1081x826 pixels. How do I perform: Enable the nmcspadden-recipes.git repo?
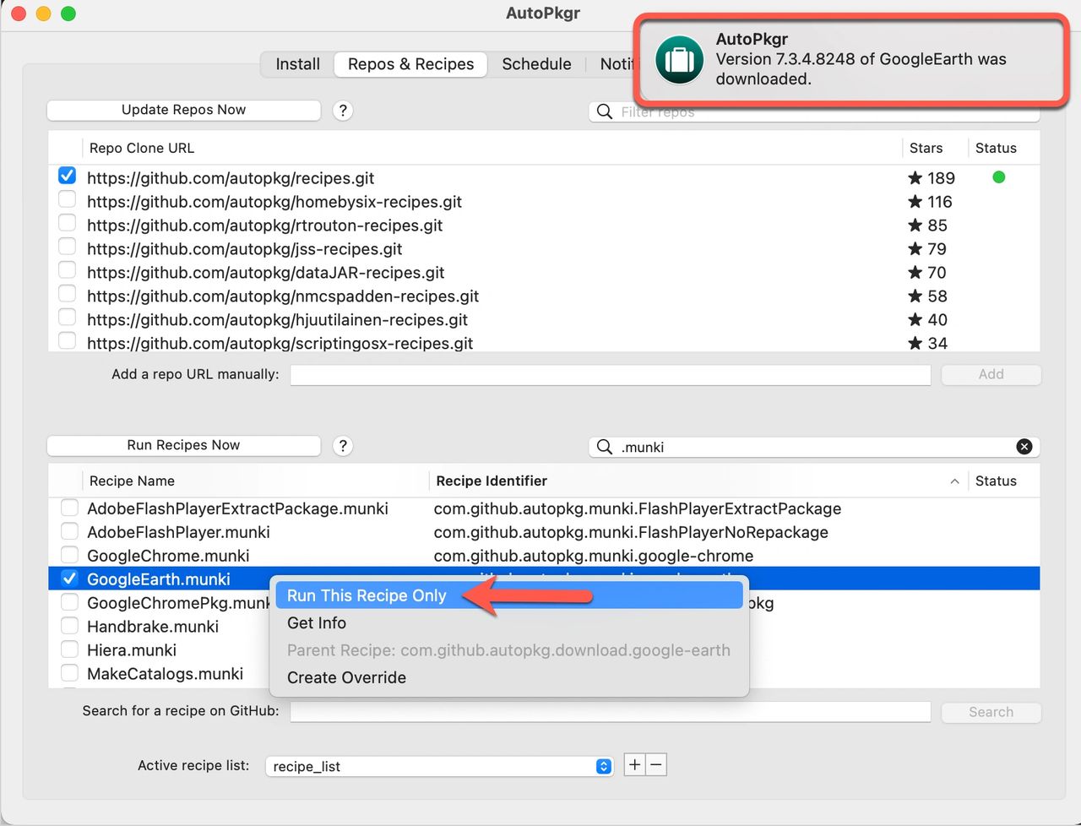point(67,294)
